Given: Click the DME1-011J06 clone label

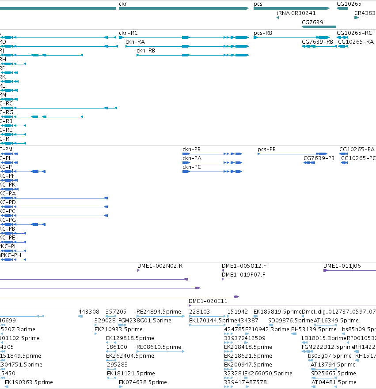Looking at the screenshot, I should pyautogui.click(x=342, y=266).
